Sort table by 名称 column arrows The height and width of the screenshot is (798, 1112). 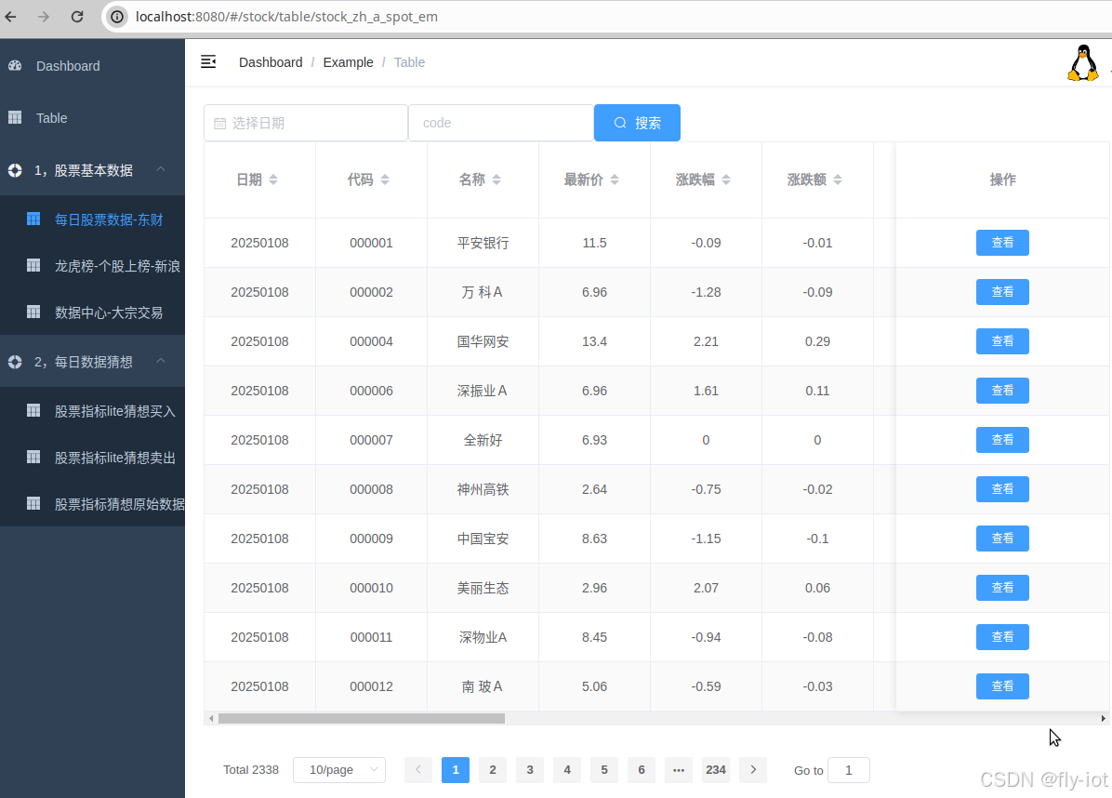click(496, 180)
